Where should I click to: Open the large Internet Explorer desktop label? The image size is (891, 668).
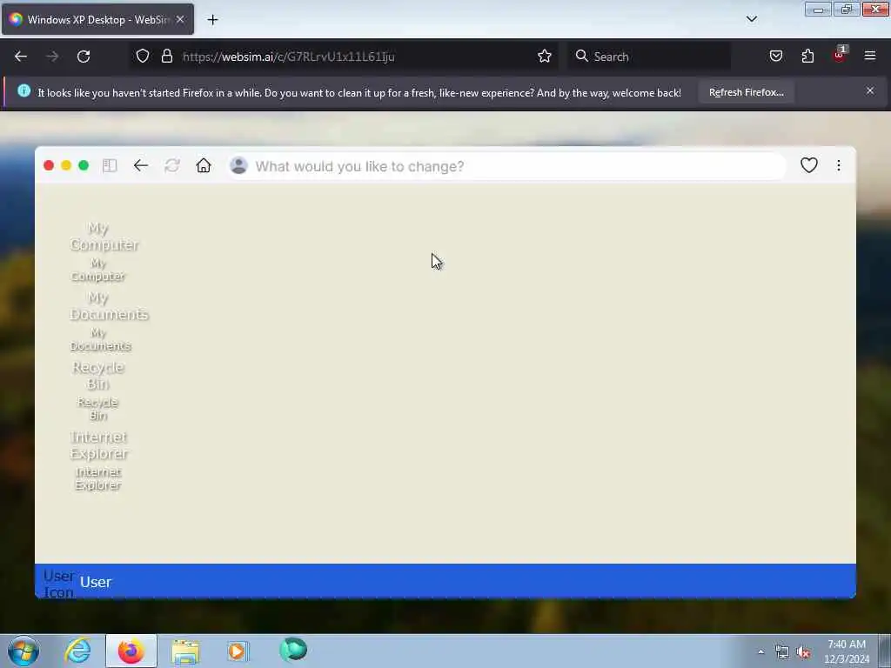coord(99,444)
